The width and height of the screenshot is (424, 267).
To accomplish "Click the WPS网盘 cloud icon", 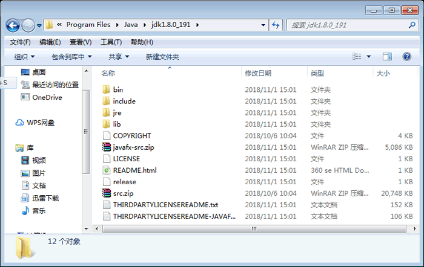I will click(19, 123).
